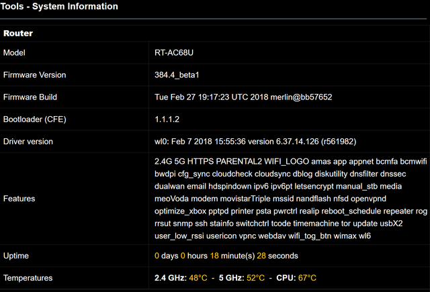Select the Bootloader (CFE) label
Viewport: 430px width, 292px height.
tap(35, 119)
